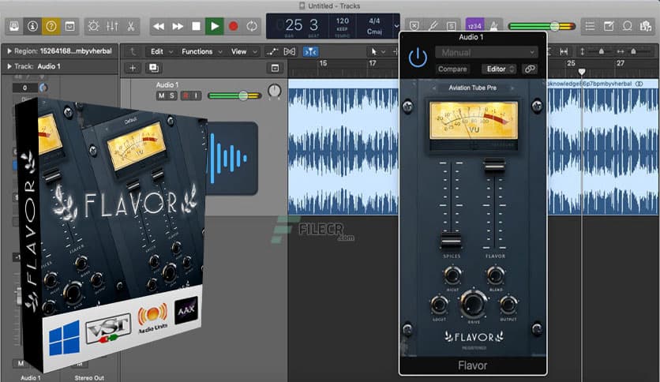Viewport: 660px width, 382px height.
Task: Open Smart Controls dial icon
Action: click(x=93, y=26)
